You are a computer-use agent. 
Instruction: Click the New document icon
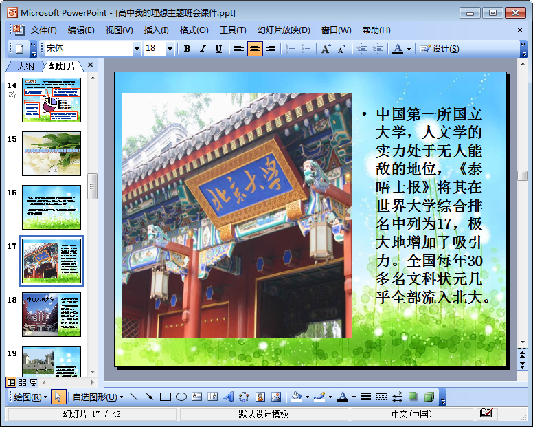coord(19,49)
